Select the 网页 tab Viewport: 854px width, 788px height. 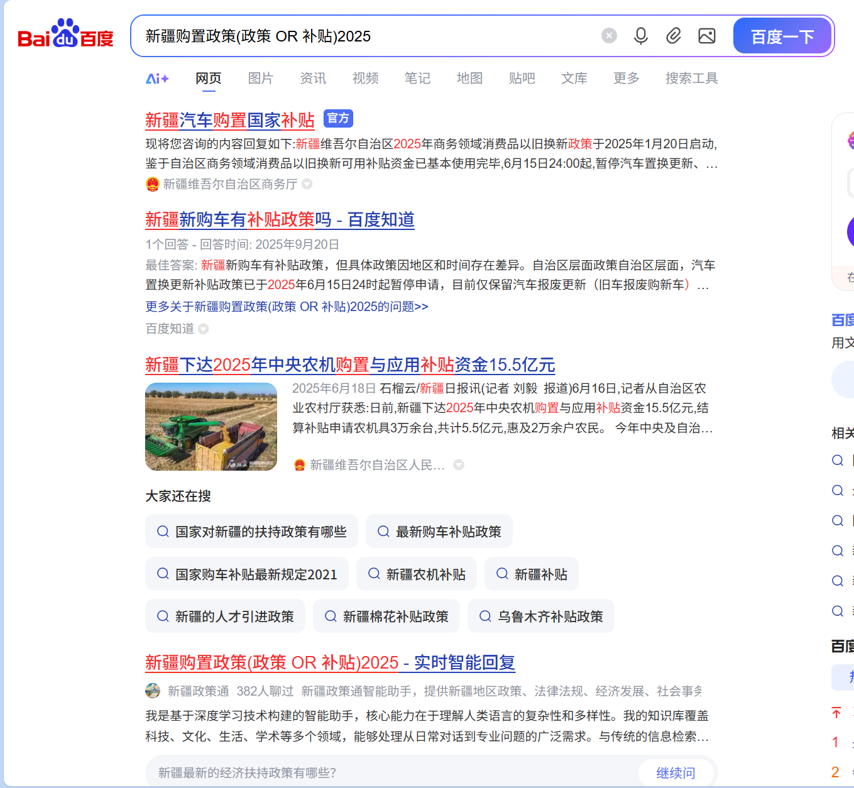[209, 78]
